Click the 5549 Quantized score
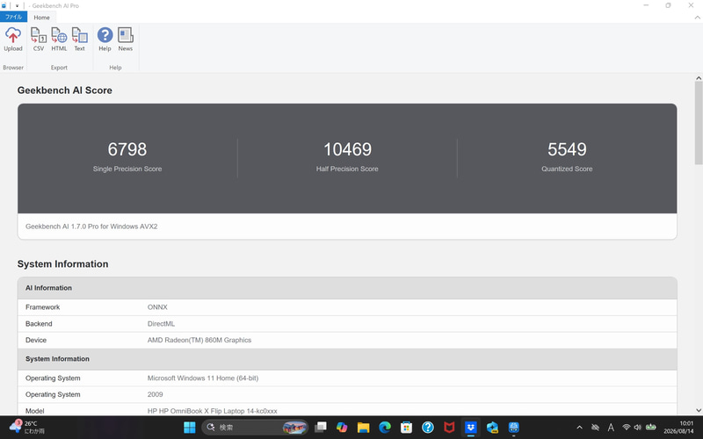703x439 pixels. point(567,149)
